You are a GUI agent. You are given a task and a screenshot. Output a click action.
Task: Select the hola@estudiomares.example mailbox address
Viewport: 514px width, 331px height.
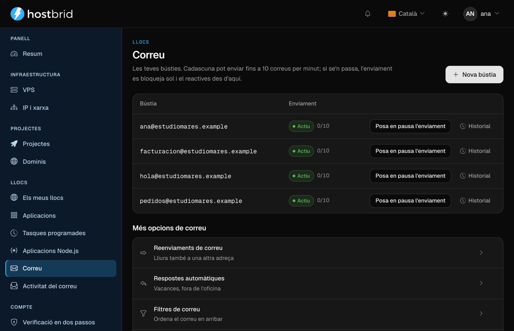(186, 176)
